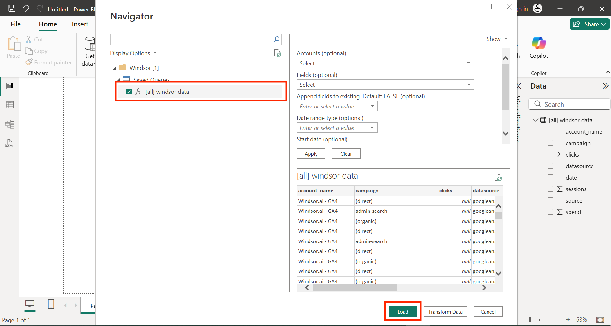Viewport: 611px width, 326px height.
Task: Check the sessions field box
Action: (550, 189)
